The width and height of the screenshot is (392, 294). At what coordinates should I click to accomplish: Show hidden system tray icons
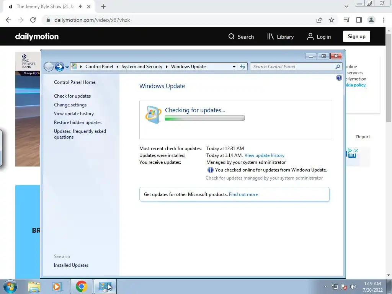point(325,287)
